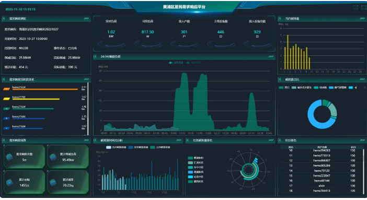This screenshot has width=367, height=200.
Task: Click the activity ranking list scrollbar
Action: tap(88, 109)
